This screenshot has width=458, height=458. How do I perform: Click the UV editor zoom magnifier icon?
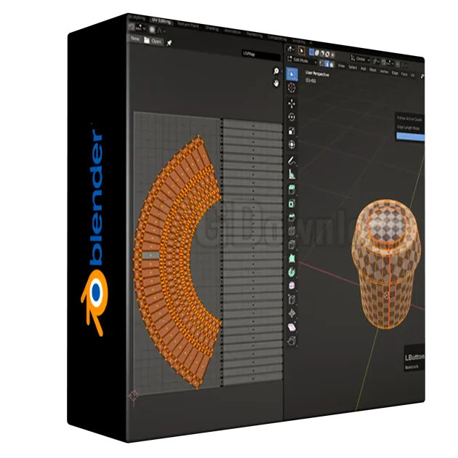coord(276,71)
